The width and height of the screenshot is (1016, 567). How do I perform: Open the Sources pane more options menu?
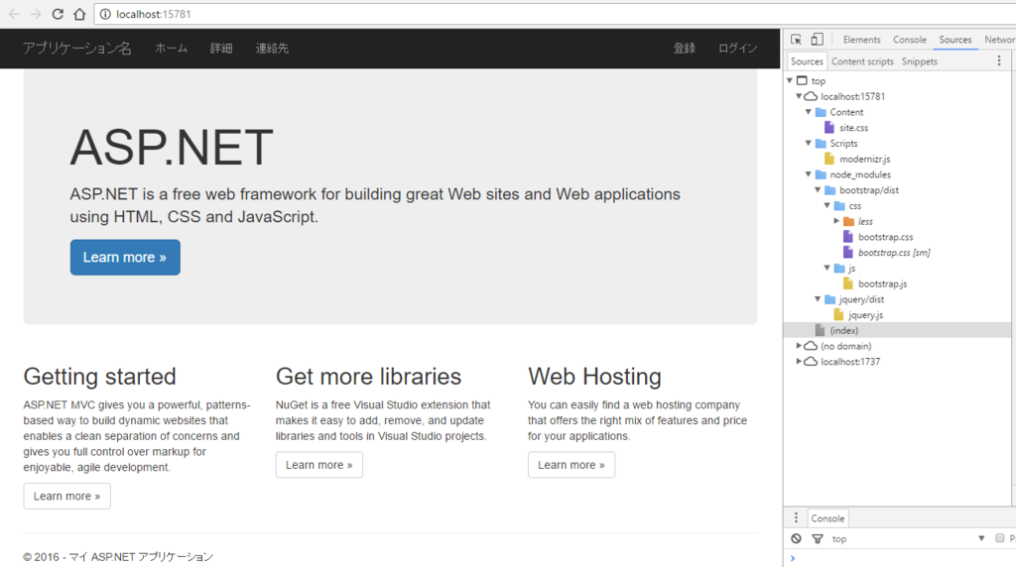999,60
